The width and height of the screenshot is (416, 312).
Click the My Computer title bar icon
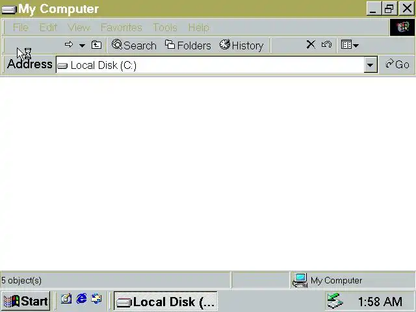(9, 10)
